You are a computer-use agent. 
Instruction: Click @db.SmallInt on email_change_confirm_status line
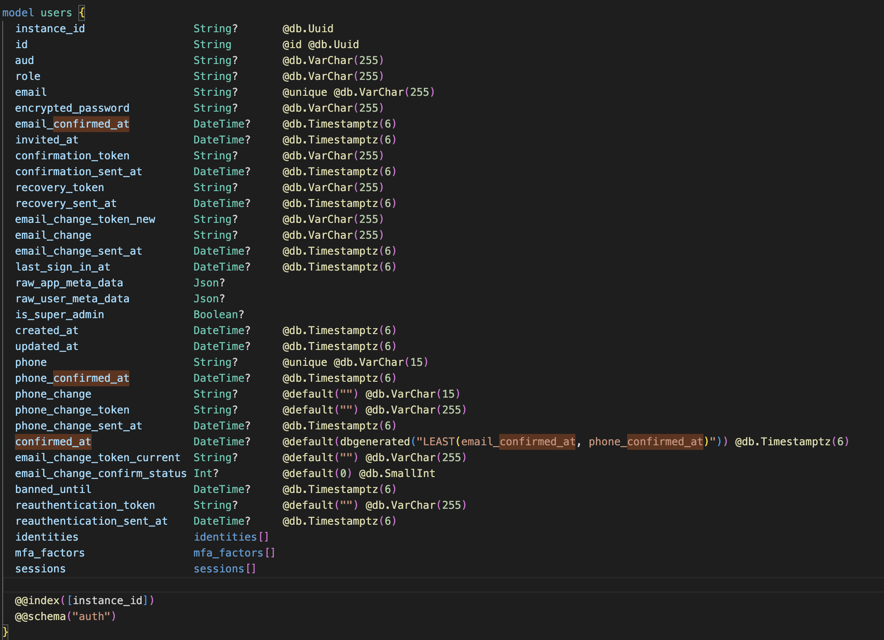pyautogui.click(x=397, y=473)
